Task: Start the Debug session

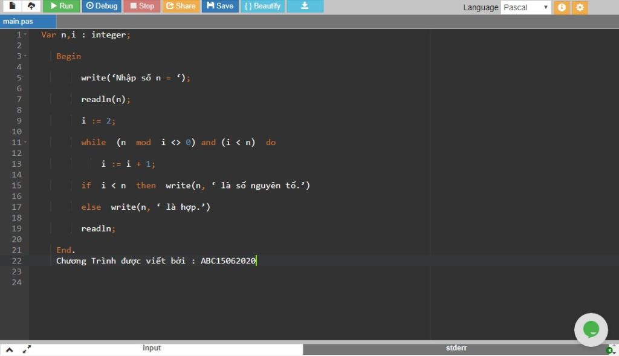Action: 101,6
